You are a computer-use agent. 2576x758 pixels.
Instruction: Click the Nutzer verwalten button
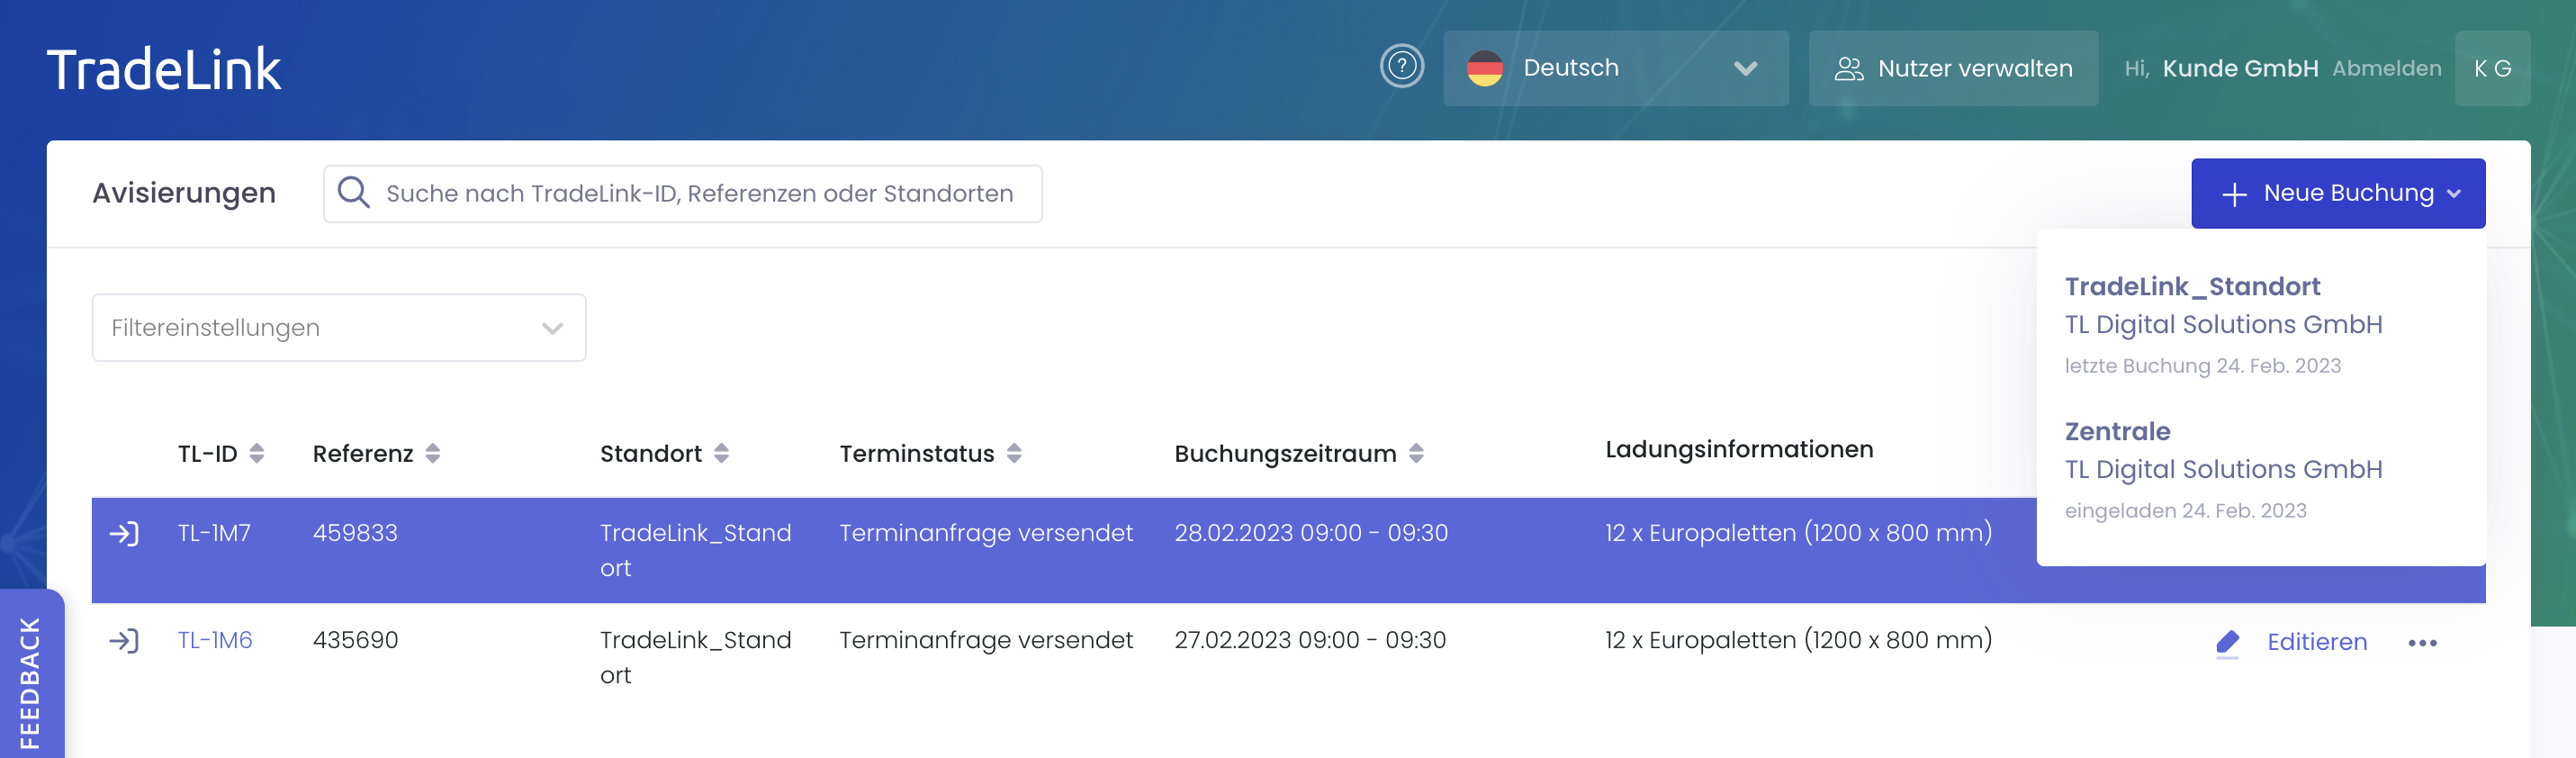(1952, 68)
